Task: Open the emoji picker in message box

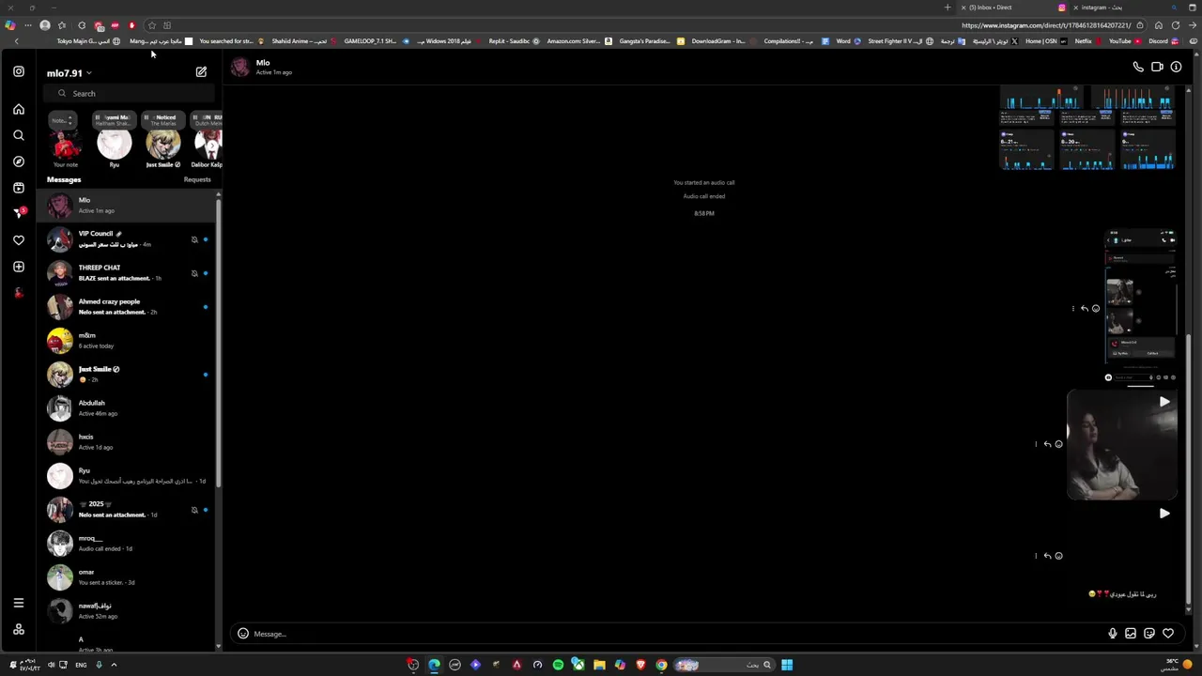Action: click(243, 634)
